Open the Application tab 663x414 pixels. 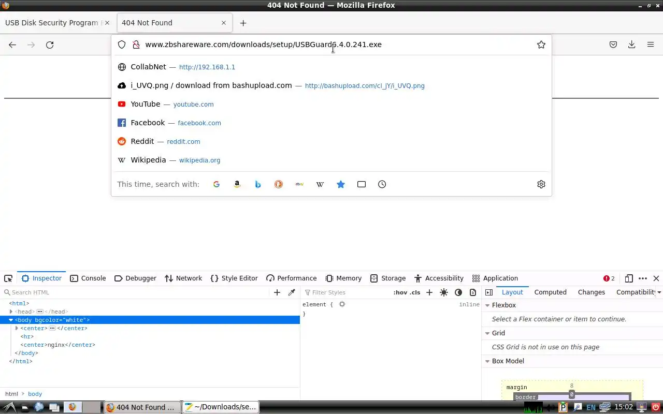pyautogui.click(x=495, y=278)
